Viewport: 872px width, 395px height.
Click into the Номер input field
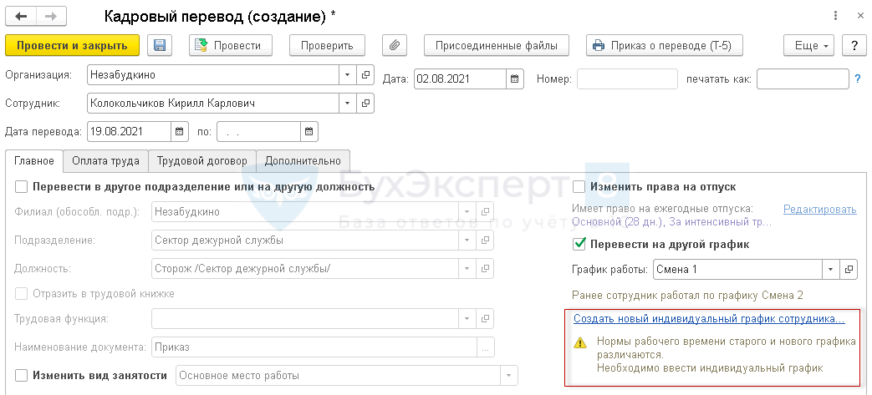627,79
